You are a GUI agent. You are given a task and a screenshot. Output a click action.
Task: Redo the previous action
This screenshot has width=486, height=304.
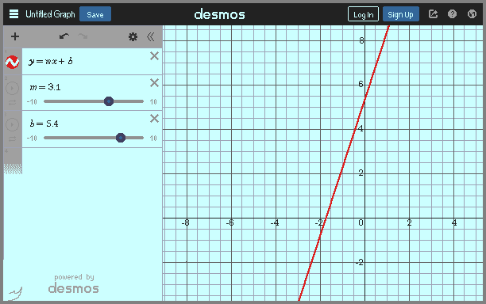[x=83, y=36]
